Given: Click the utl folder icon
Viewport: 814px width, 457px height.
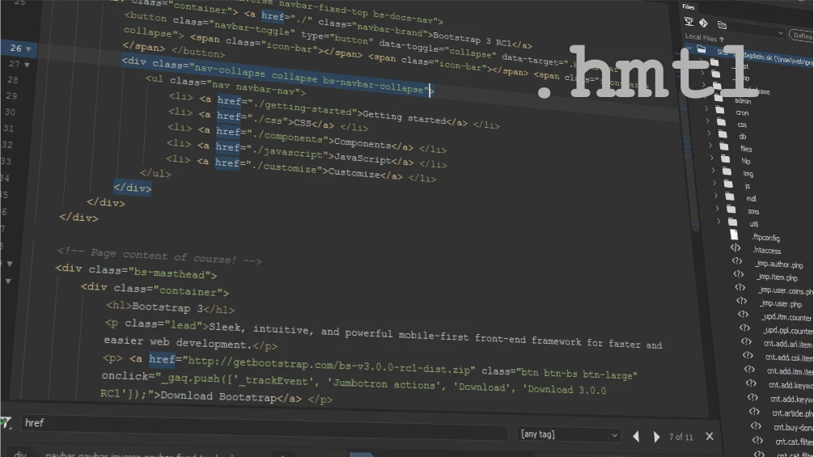Looking at the screenshot, I should point(732,222).
